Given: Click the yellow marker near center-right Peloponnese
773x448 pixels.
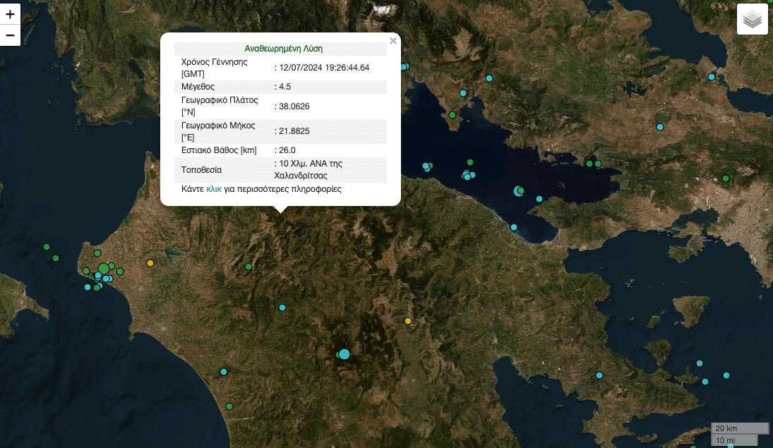Looking at the screenshot, I should coord(408,321).
